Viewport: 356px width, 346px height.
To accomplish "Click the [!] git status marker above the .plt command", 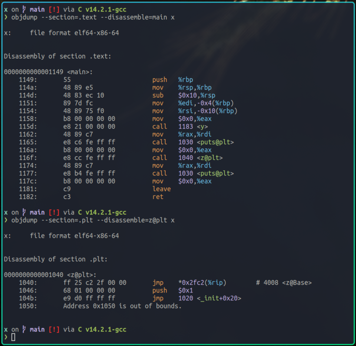I will tap(54, 212).
